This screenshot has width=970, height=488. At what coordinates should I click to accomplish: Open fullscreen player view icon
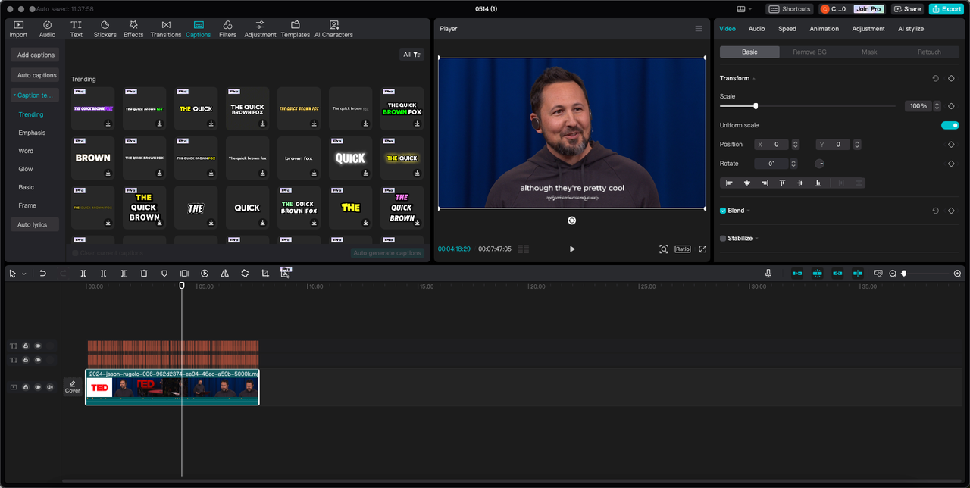702,249
